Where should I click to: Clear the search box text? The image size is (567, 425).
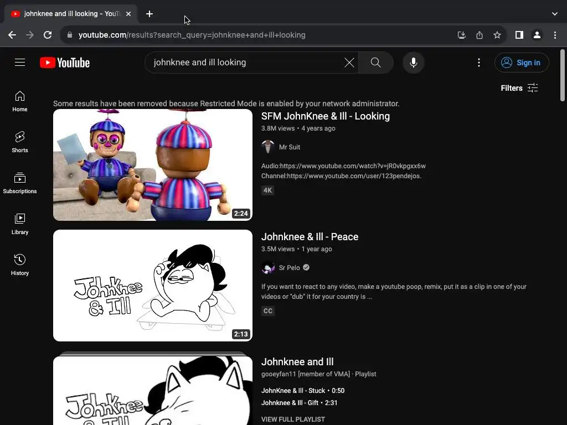[x=349, y=63]
